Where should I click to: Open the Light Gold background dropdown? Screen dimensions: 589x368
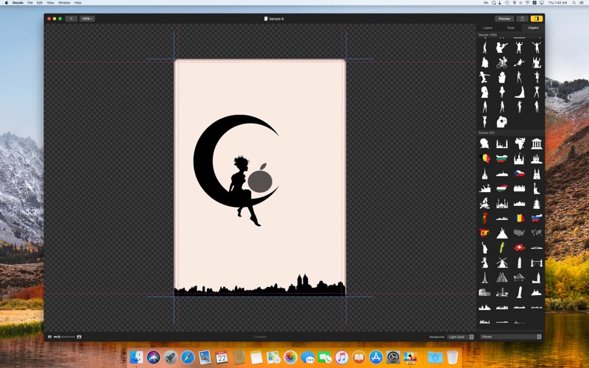pos(461,337)
